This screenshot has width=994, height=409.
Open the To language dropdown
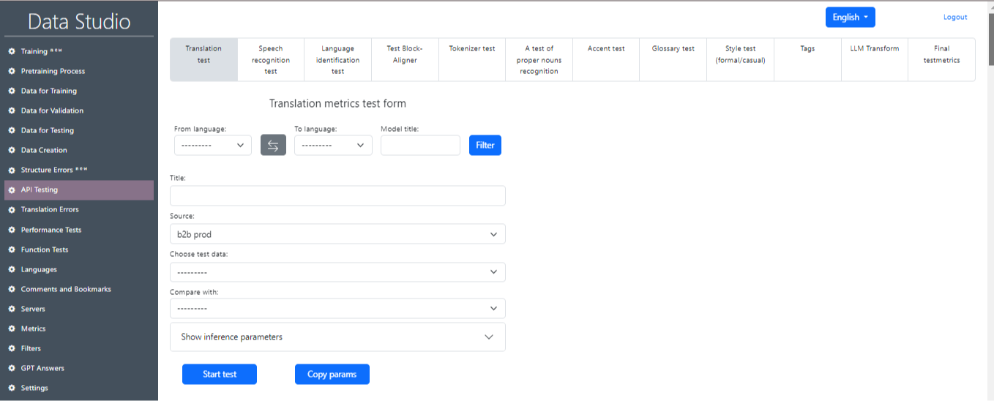[333, 146]
